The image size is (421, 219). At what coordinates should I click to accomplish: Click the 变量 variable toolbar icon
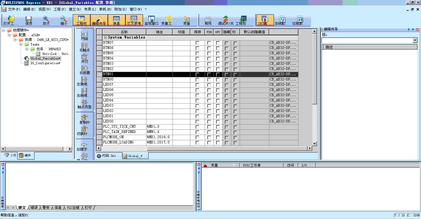(187, 20)
